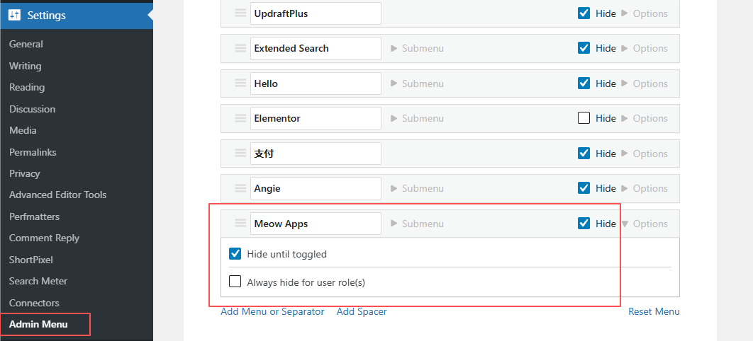Edit the Meow Apps name field
This screenshot has width=753, height=341.
click(x=316, y=224)
